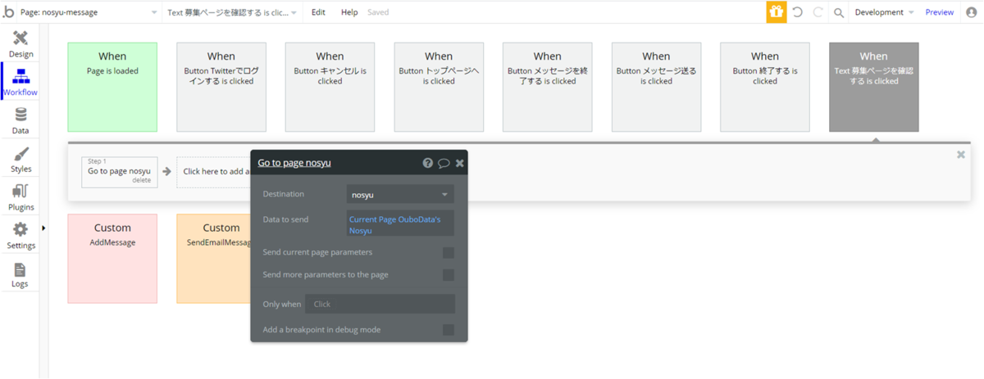984x379 pixels.
Task: Open comment bubble in action popup
Action: tap(444, 163)
